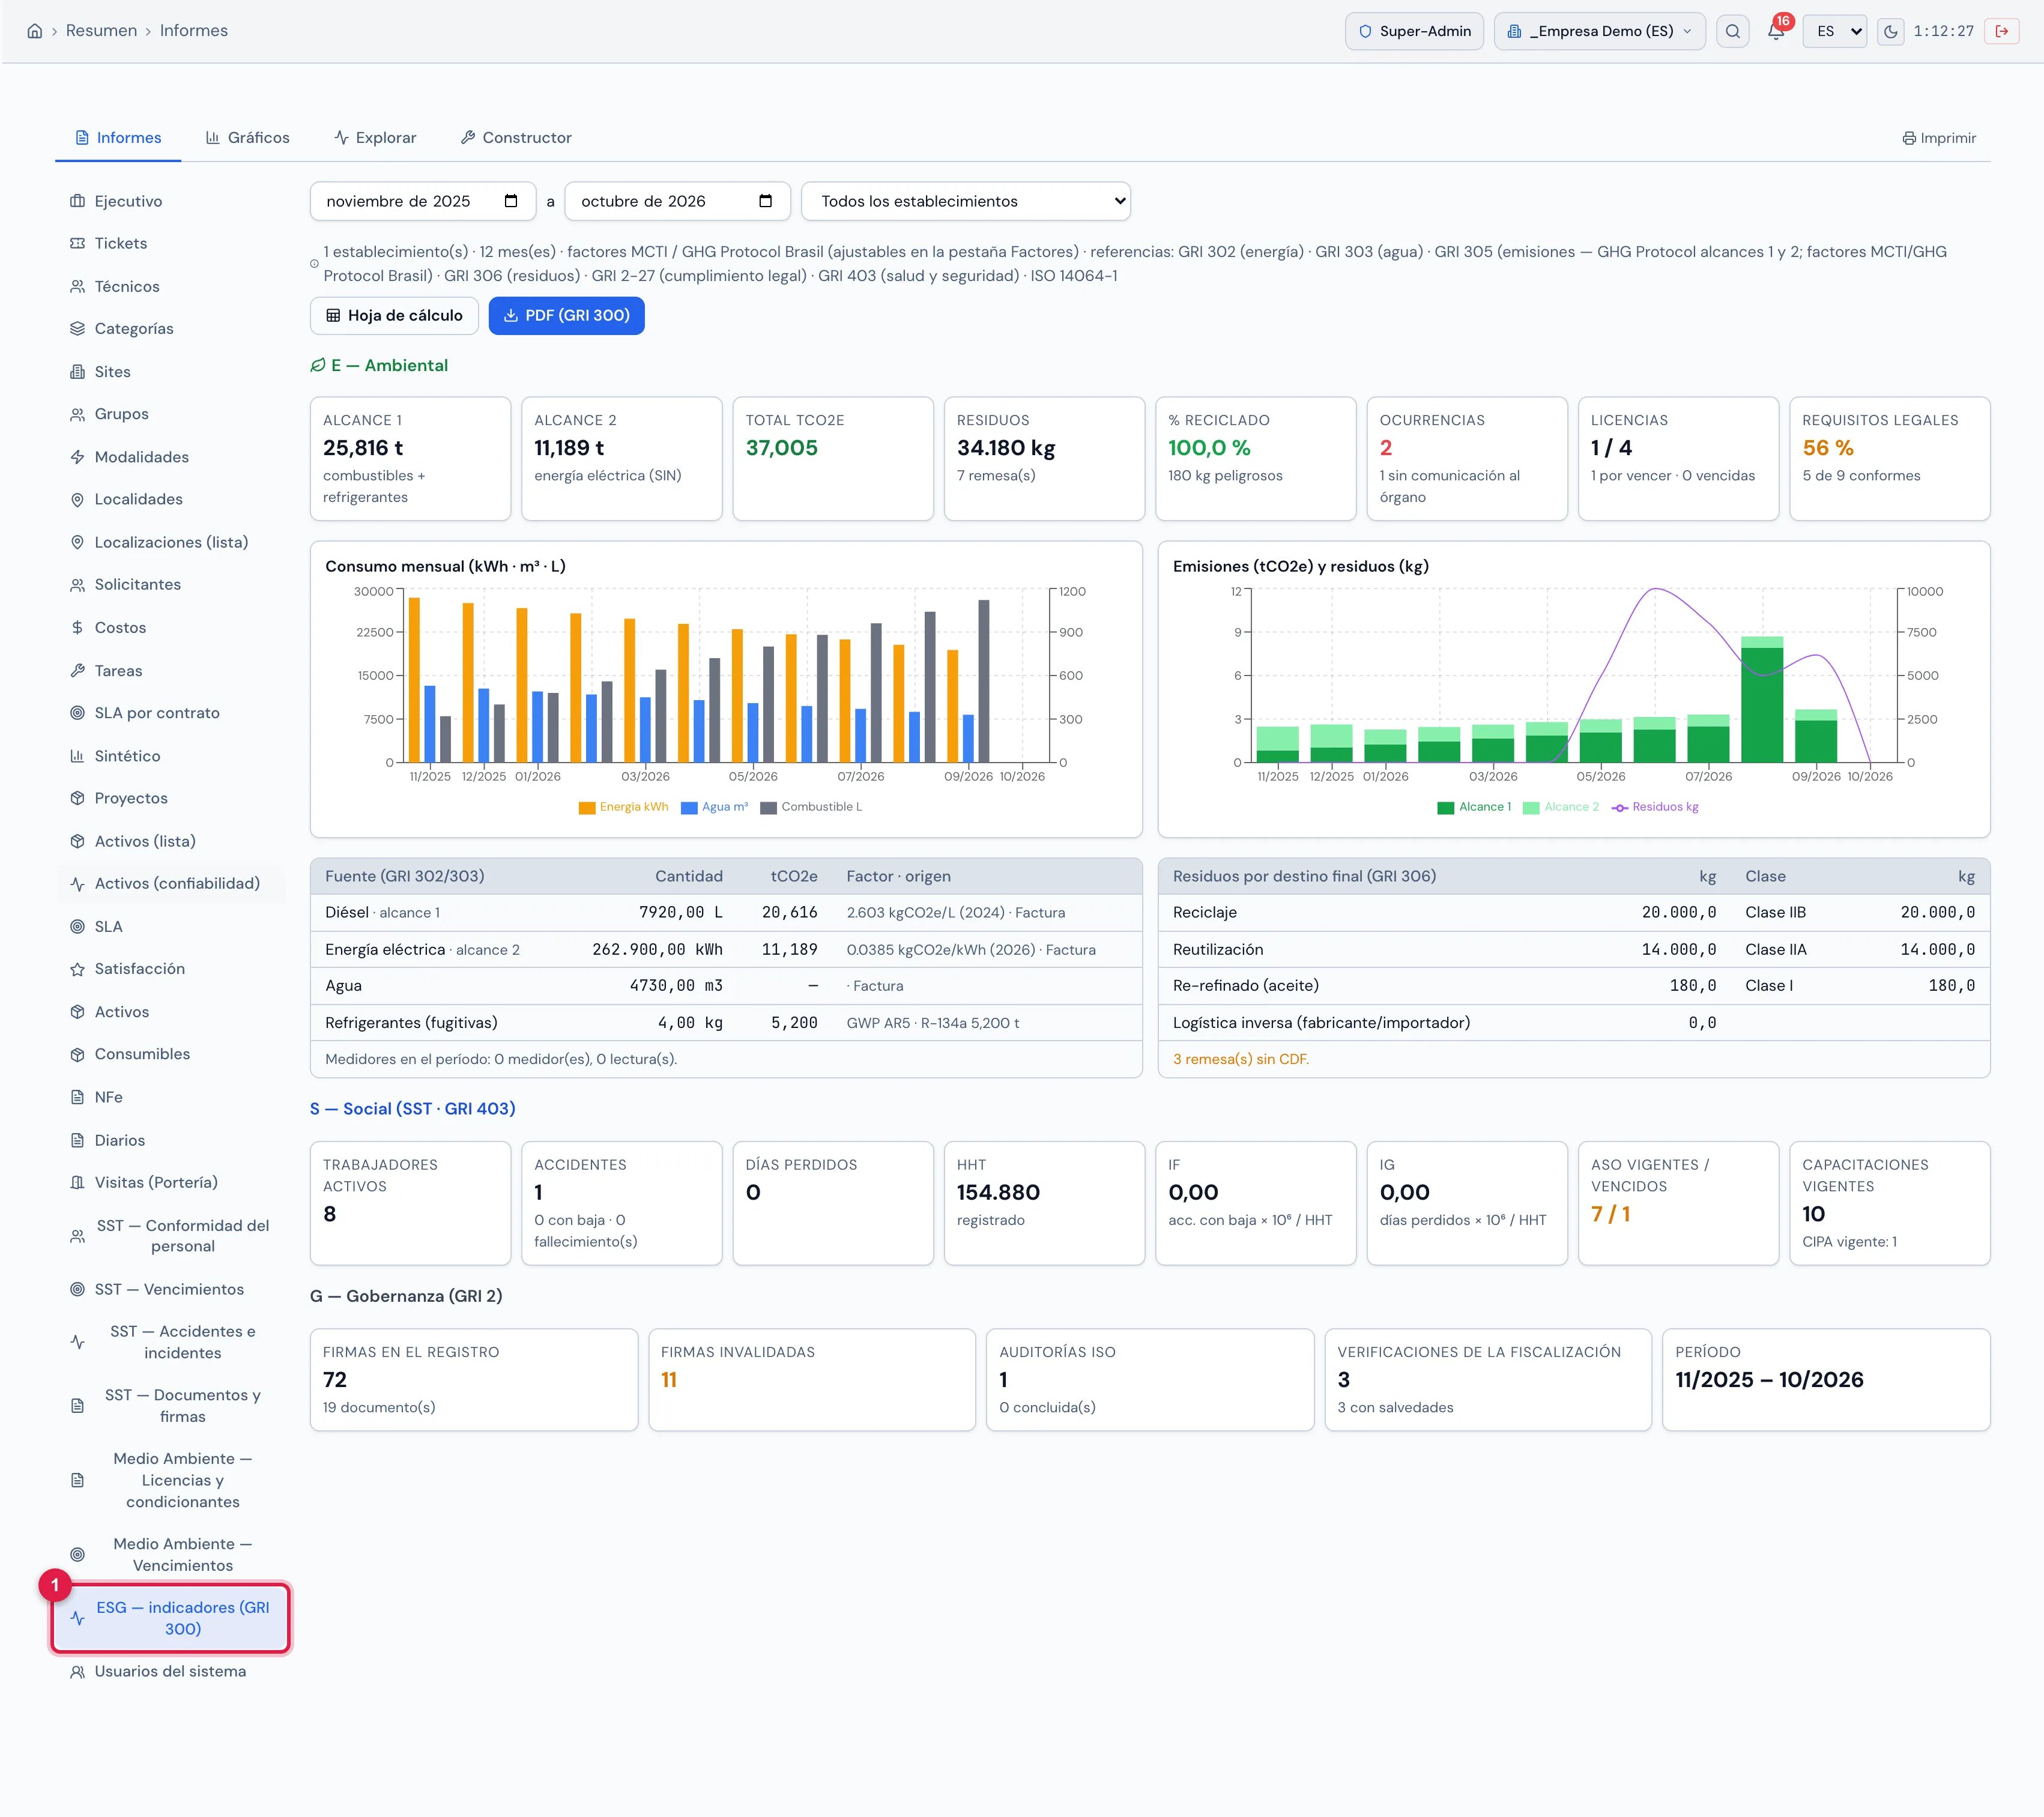Open the ES language selector
The width and height of the screenshot is (2044, 1817).
click(x=1835, y=31)
